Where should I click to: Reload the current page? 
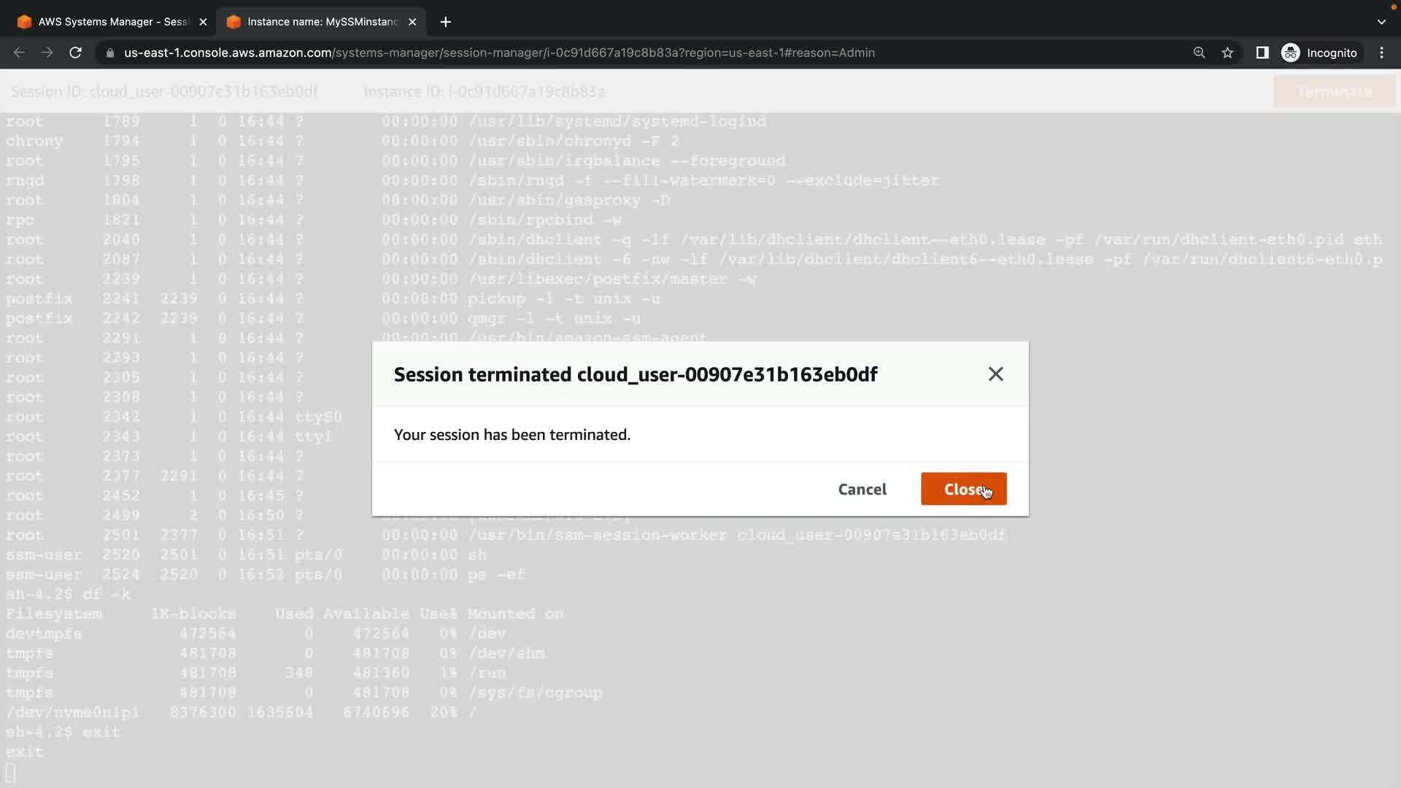pos(75,53)
